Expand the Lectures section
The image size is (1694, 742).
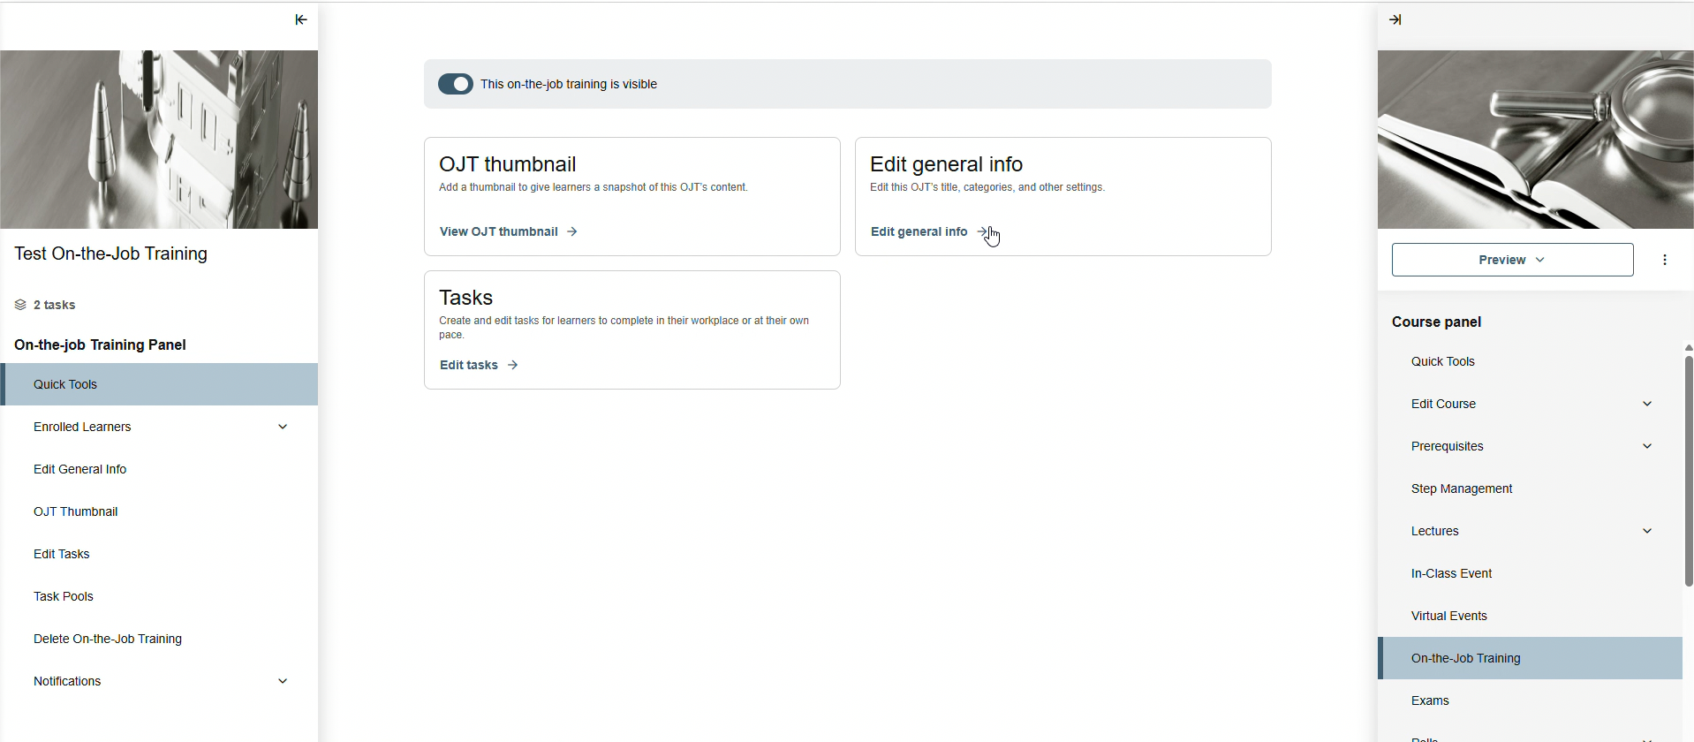tap(1647, 531)
